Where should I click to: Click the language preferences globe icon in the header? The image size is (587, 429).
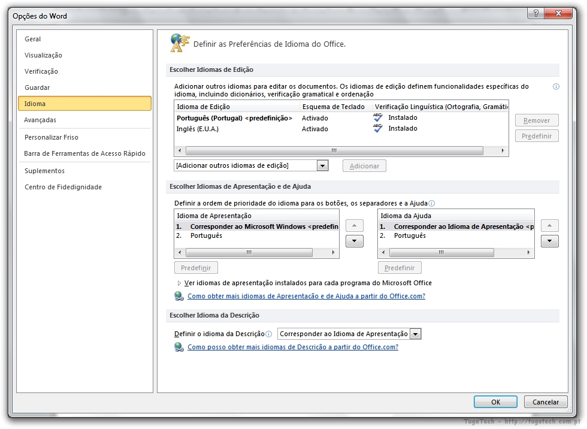tap(180, 43)
